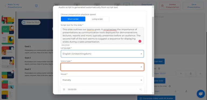Viewport: 207px width, 100px height.
Task: Click the upload icon in voice-over row
Action: click(191, 74)
